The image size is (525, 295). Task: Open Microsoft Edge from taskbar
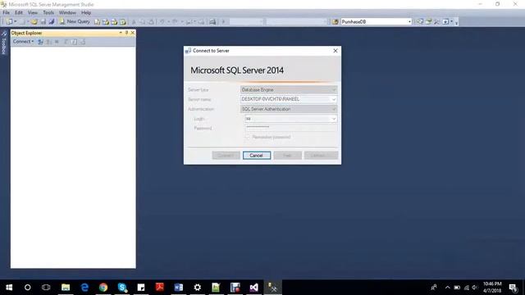84,288
